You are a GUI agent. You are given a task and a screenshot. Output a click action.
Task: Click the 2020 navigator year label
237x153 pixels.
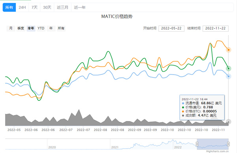(52, 147)
